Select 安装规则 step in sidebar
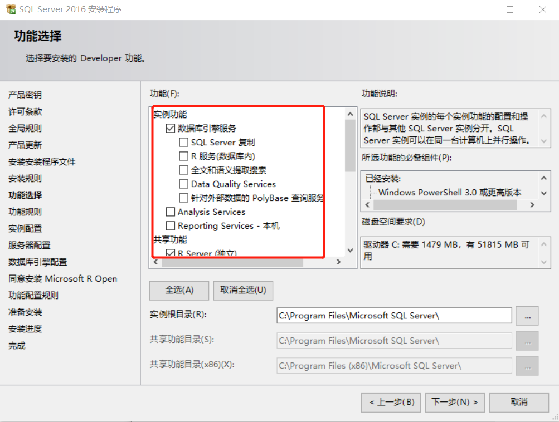Screen dimensions: 559x422 (x=25, y=178)
